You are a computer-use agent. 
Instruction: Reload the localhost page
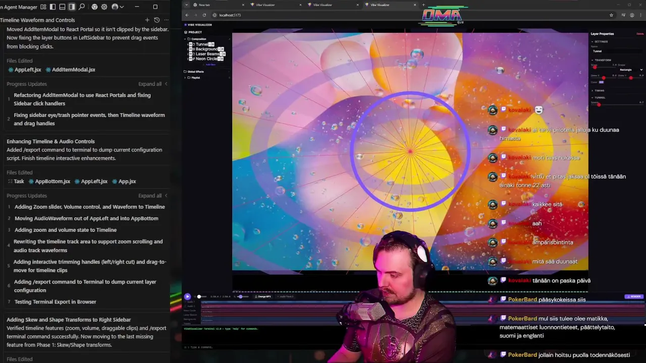(204, 15)
